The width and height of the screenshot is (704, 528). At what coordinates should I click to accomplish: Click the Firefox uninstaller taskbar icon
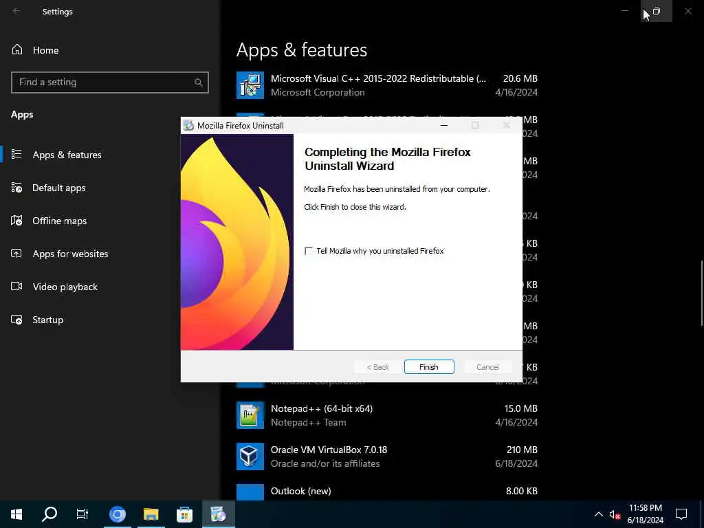point(218,514)
